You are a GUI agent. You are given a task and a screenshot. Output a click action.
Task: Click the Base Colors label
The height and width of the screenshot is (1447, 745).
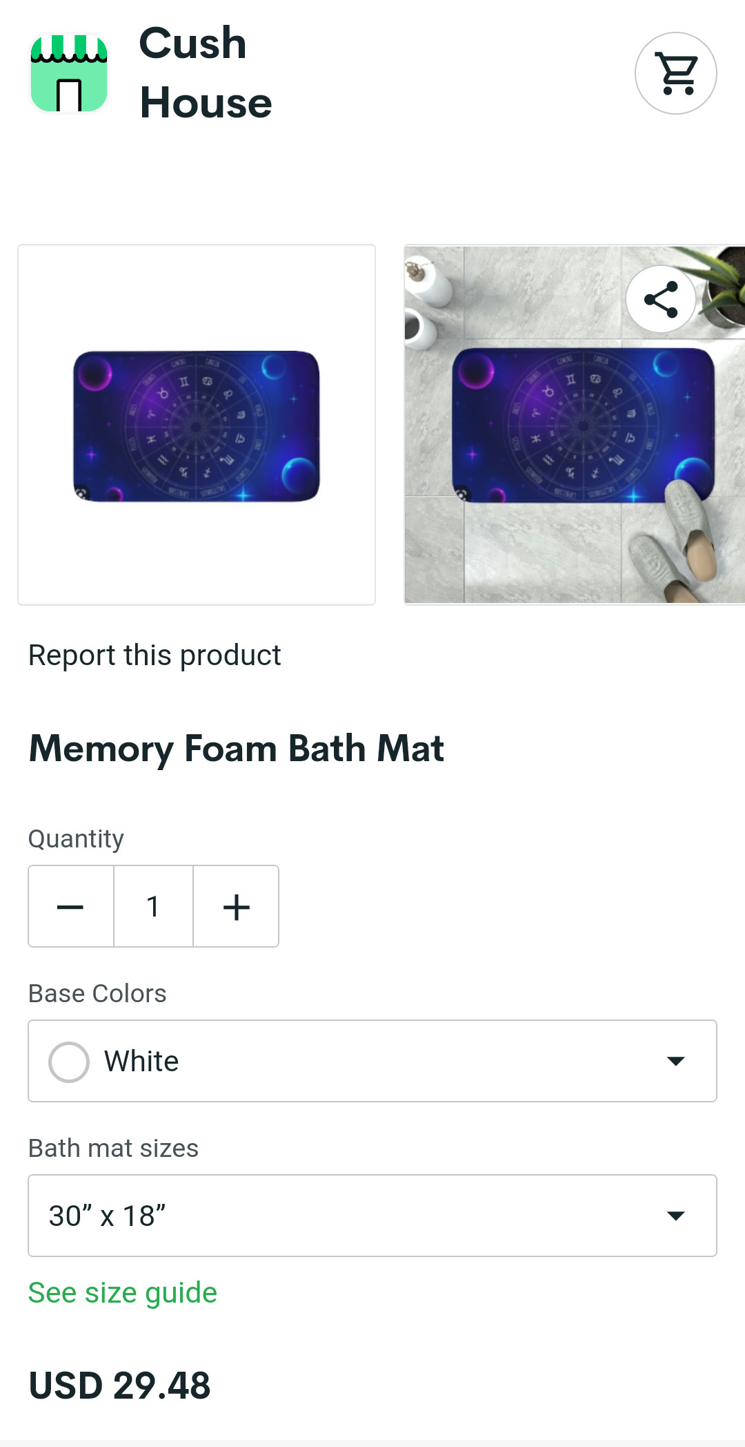[97, 993]
